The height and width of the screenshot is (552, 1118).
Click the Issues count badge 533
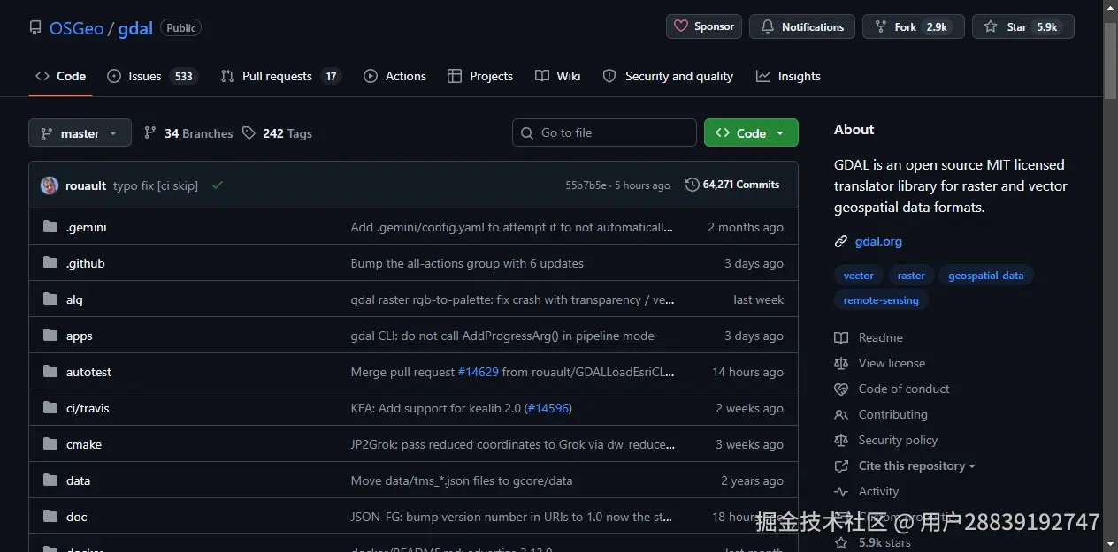(x=183, y=76)
